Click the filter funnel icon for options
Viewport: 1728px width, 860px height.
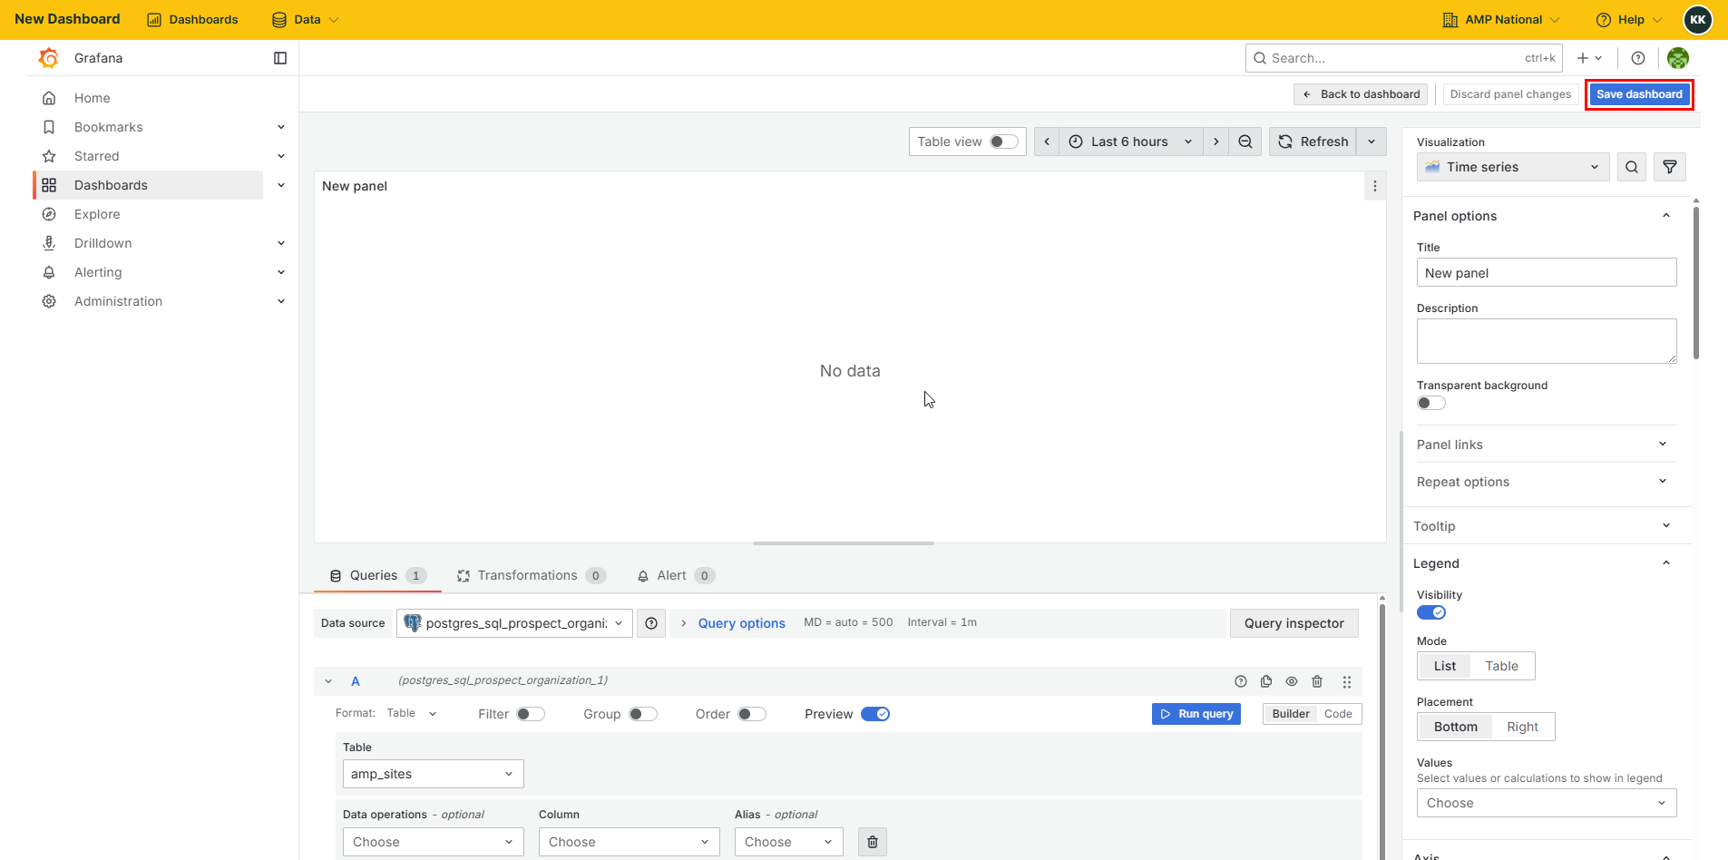1670,167
